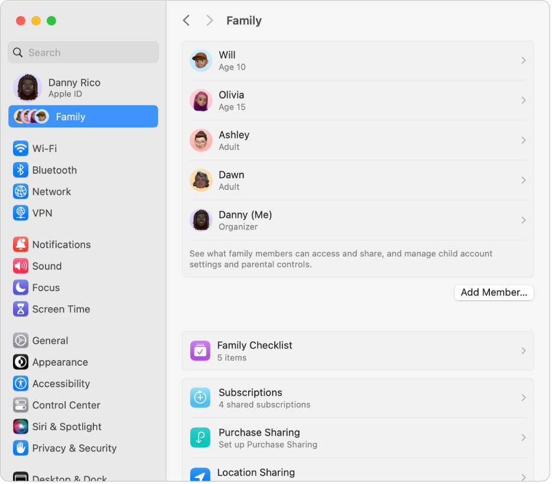This screenshot has height=484, width=552.
Task: Select the Focus crescent moon icon
Action: point(21,288)
